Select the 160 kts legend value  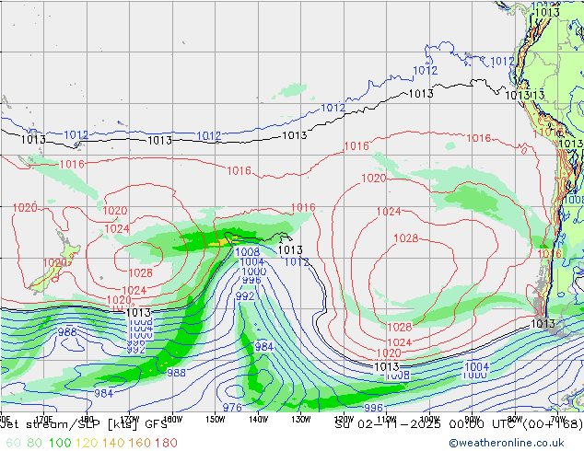(x=140, y=443)
